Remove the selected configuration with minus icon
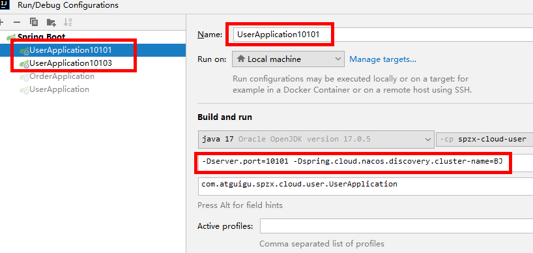Image resolution: width=533 pixels, height=253 pixels. [x=17, y=22]
